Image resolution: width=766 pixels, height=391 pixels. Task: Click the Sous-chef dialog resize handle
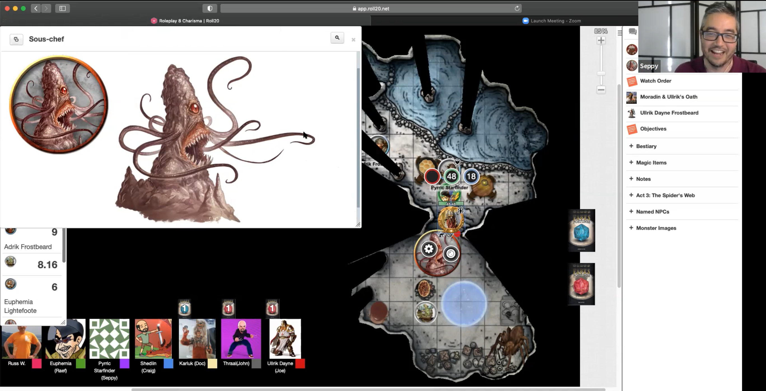tap(358, 225)
